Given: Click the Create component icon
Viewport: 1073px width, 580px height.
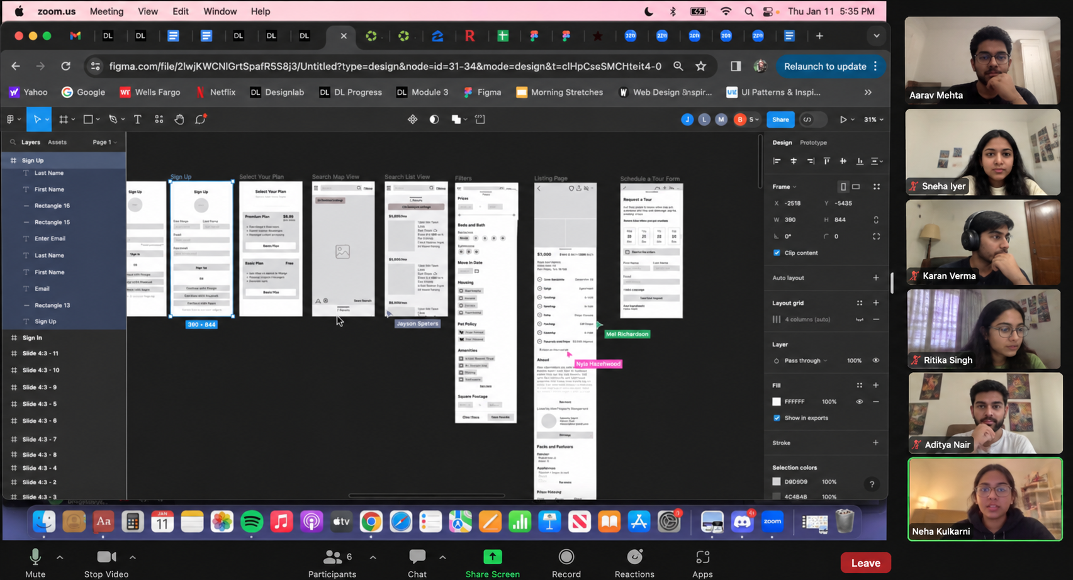Looking at the screenshot, I should coord(413,119).
